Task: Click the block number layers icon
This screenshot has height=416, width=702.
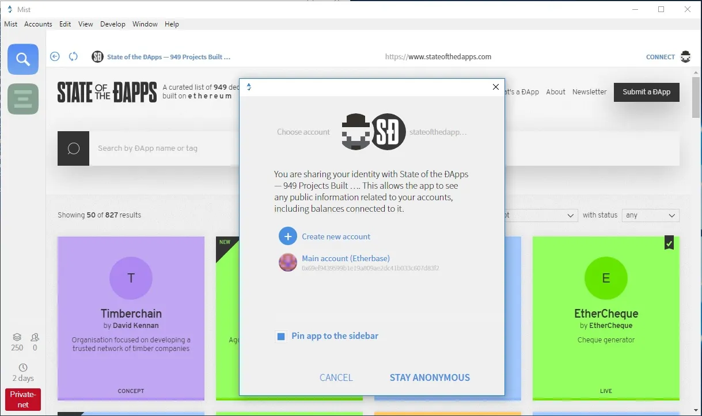Action: click(x=17, y=337)
